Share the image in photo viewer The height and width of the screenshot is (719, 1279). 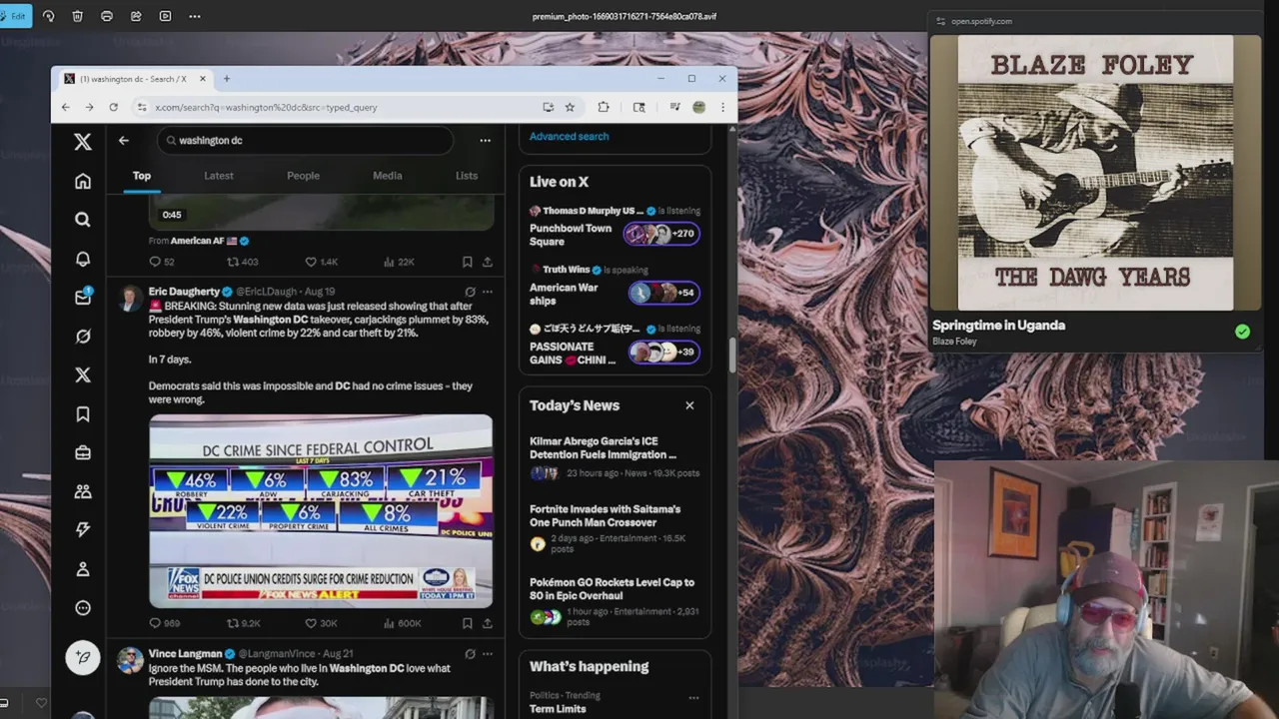(x=136, y=16)
